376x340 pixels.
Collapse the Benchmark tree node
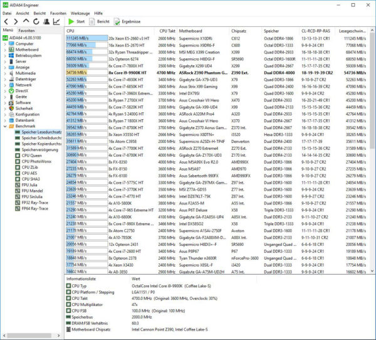(5, 126)
